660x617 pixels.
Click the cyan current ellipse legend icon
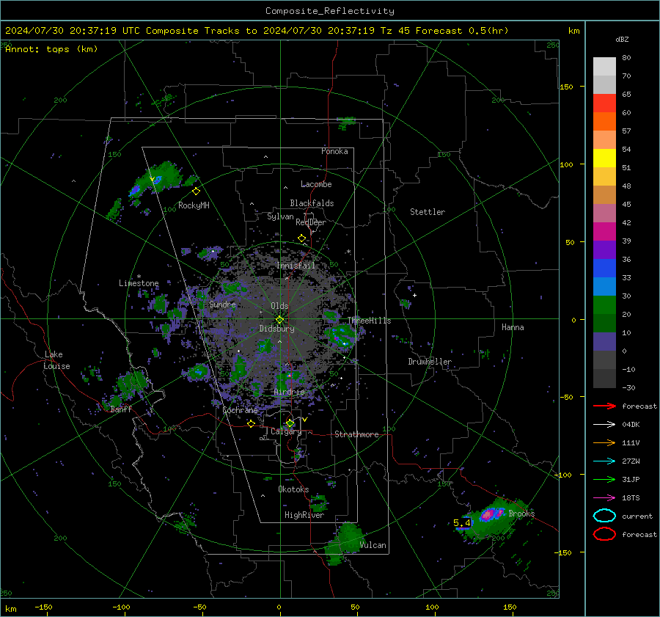(x=604, y=516)
